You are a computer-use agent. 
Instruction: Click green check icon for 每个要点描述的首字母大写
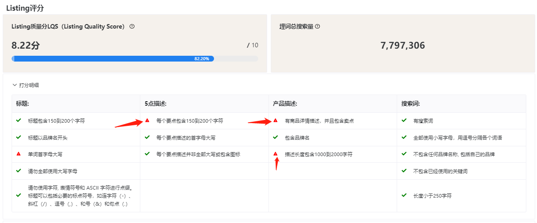(x=147, y=137)
